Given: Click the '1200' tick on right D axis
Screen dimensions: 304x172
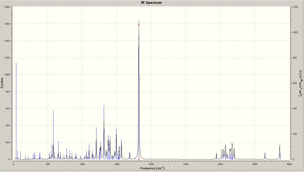Looking at the screenshot, I should click(x=295, y=7).
